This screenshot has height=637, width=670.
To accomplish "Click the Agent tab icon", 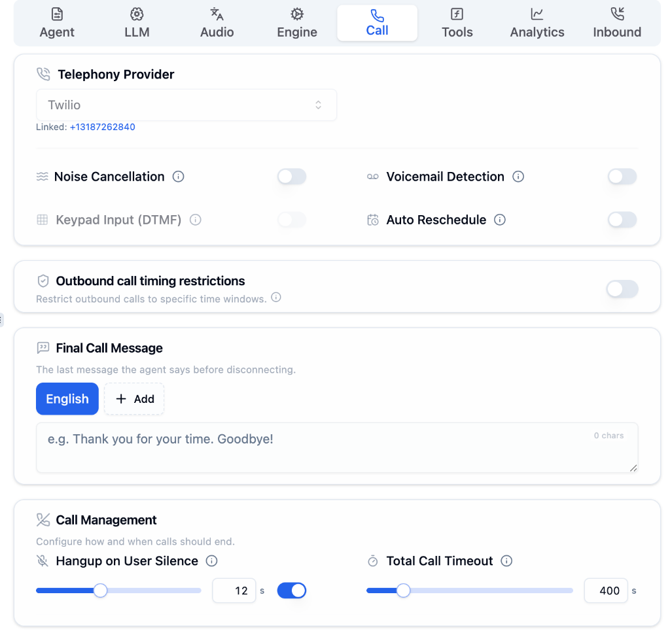I will coord(57,13).
